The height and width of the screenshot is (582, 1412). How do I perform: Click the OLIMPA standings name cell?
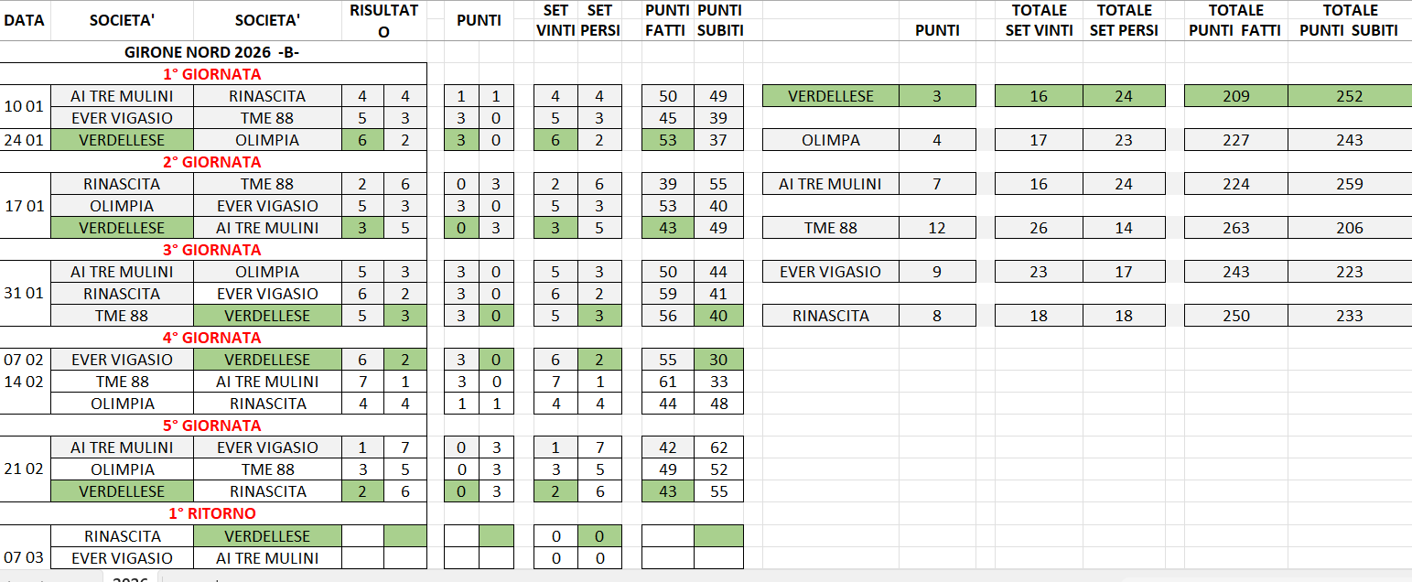pyautogui.click(x=831, y=140)
